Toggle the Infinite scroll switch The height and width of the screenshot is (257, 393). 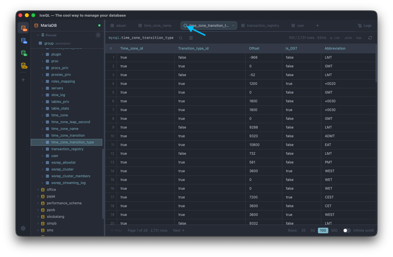pyautogui.click(x=347, y=231)
